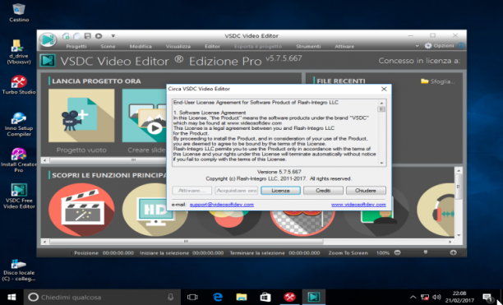Click the Zoom To Screen label

coord(348,253)
